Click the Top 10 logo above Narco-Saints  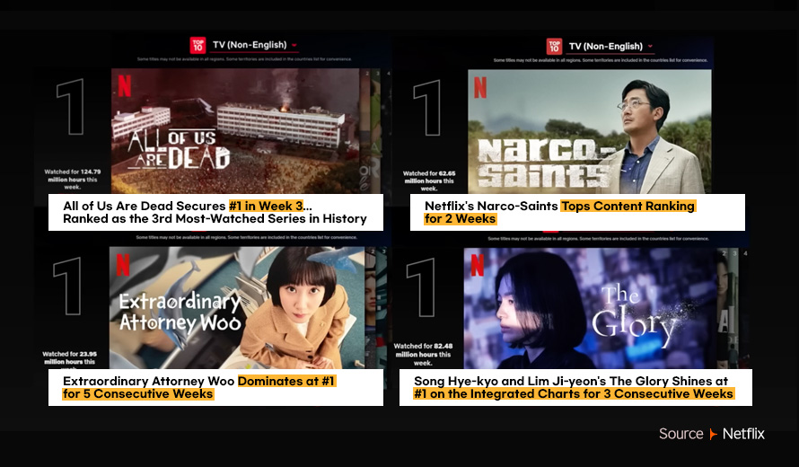point(555,46)
